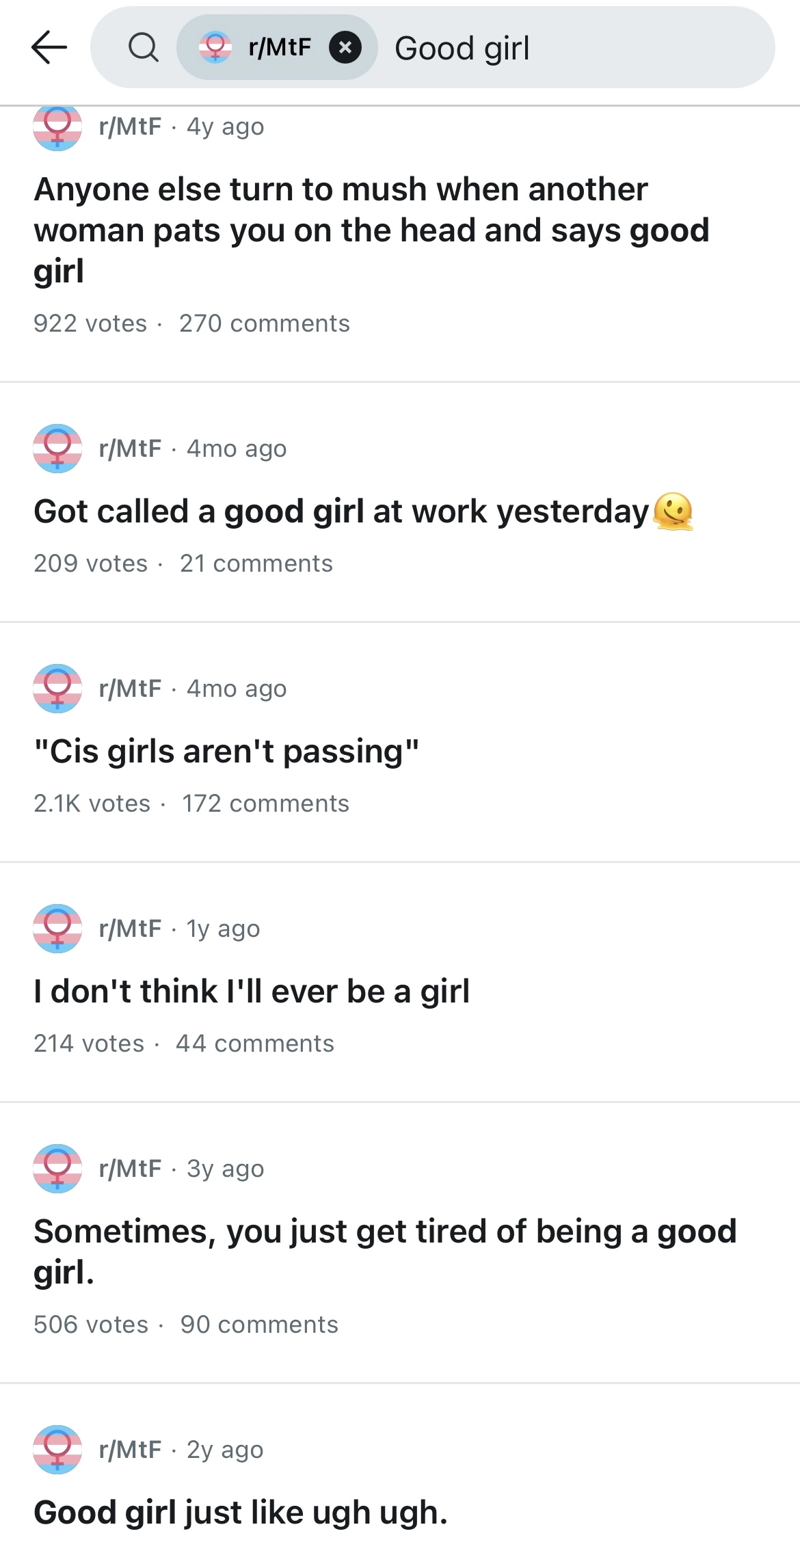Click r/MtF avatar on 1y ago post
800x1553 pixels.
pyautogui.click(x=57, y=929)
